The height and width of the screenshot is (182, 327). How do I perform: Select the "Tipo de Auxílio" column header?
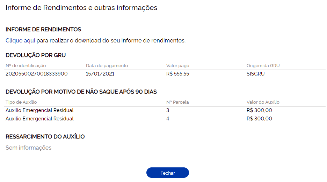click(21, 102)
